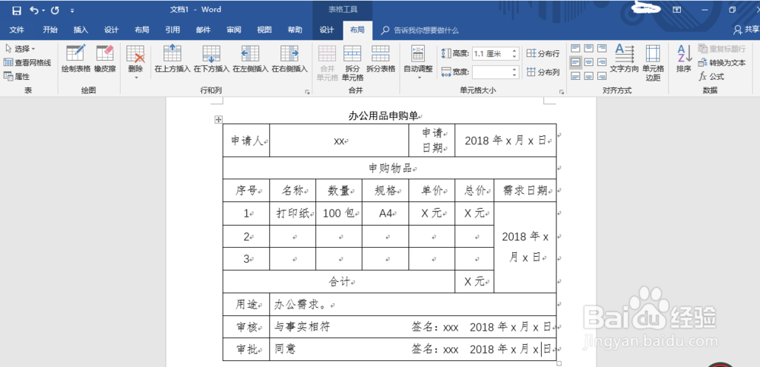Set align top left cell alignment
The image size is (760, 367).
point(575,48)
